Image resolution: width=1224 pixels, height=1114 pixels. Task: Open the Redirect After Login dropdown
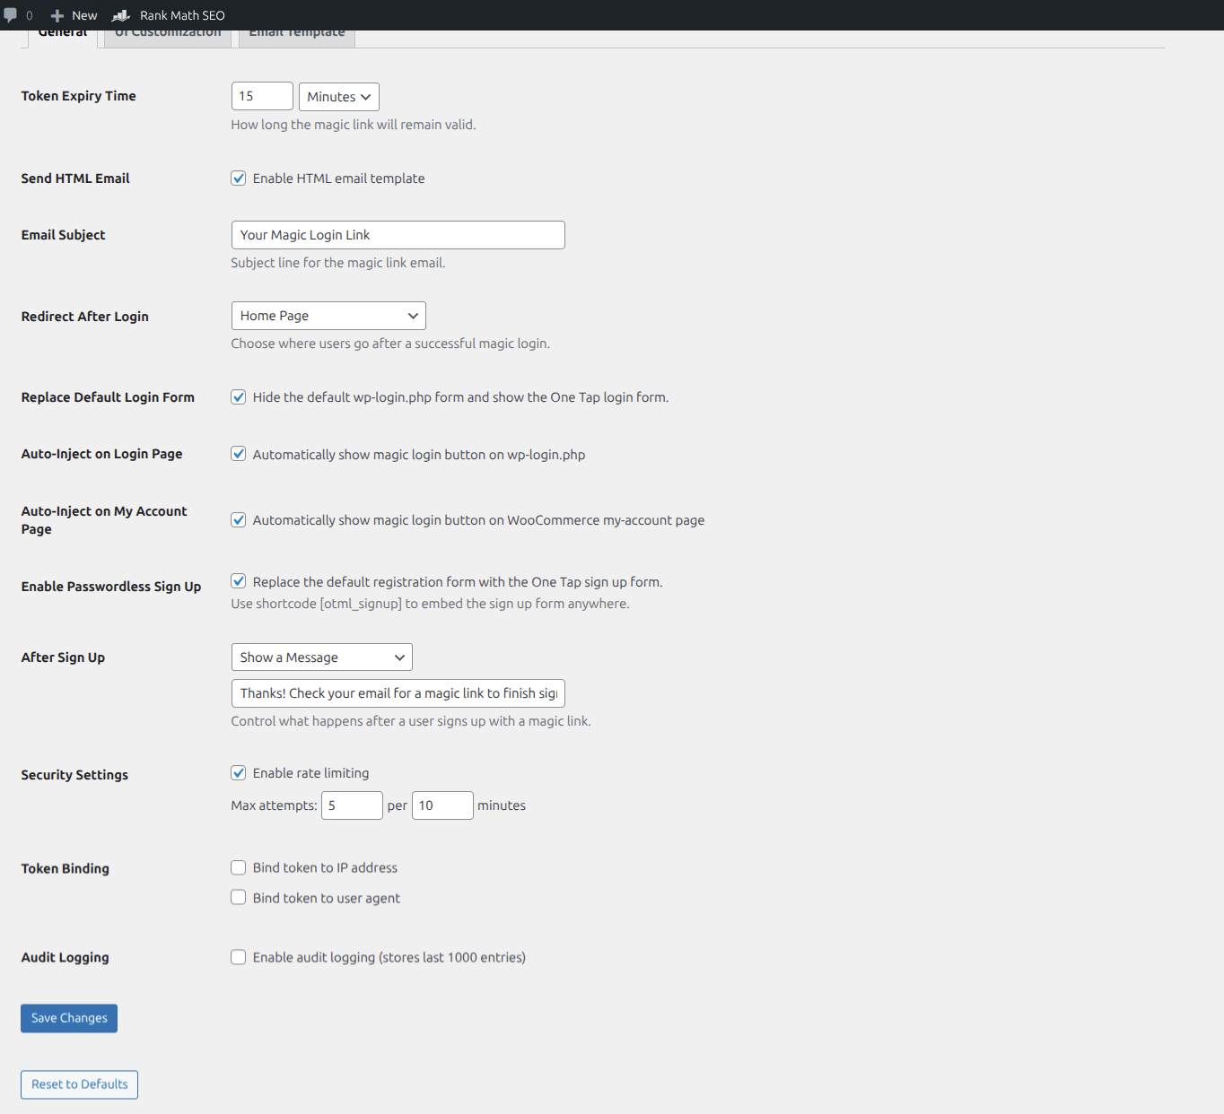(x=328, y=315)
